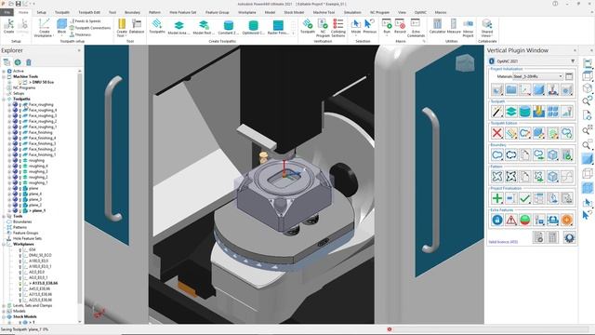Toggle lightbulb visibility of roughing_4 toolpath
This screenshot has width=595, height=335.
pyautogui.click(x=20, y=166)
